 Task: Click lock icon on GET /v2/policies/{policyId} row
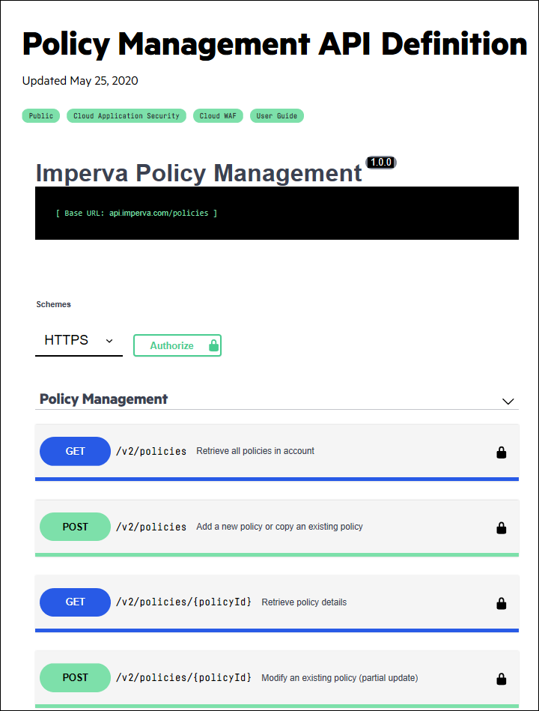click(x=502, y=603)
